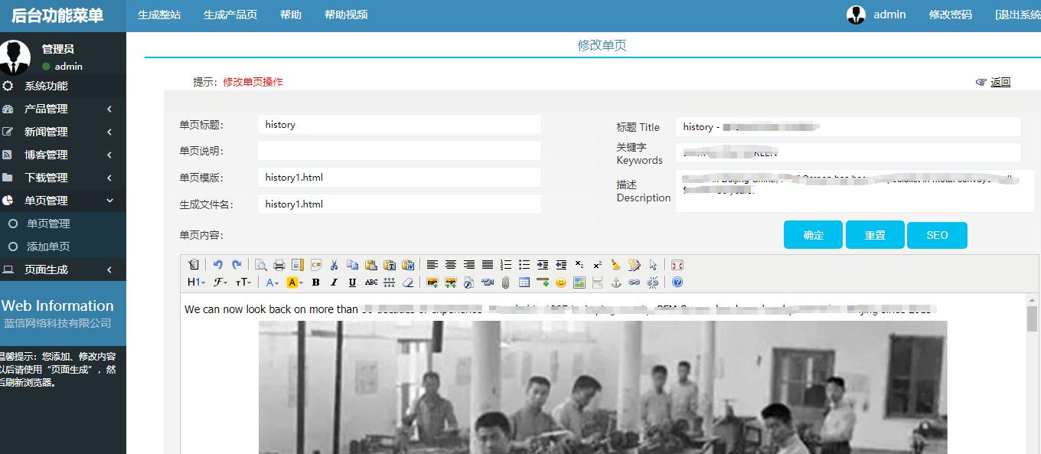Viewport: 1041px width, 454px height.
Task: Open the text color dropdown
Action: point(272,283)
